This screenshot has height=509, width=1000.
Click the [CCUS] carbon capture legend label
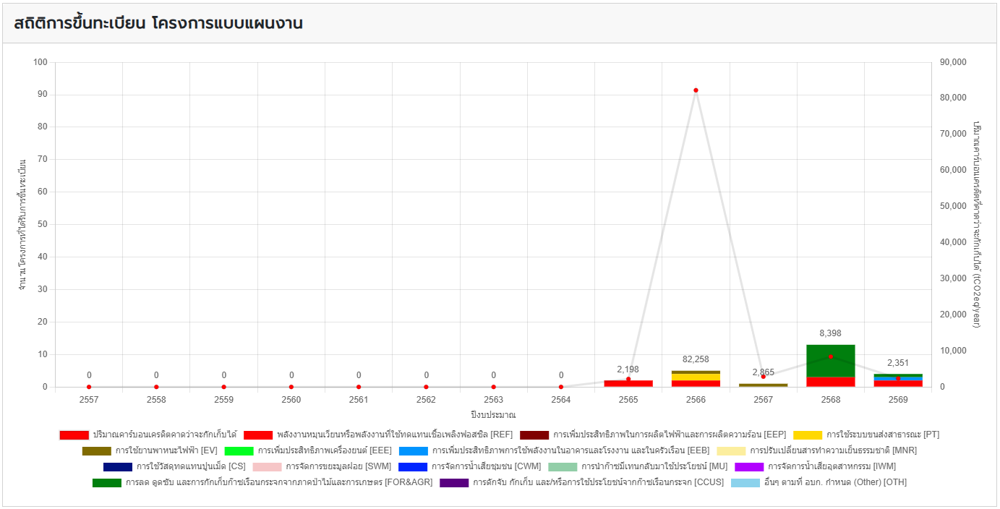coord(597,483)
